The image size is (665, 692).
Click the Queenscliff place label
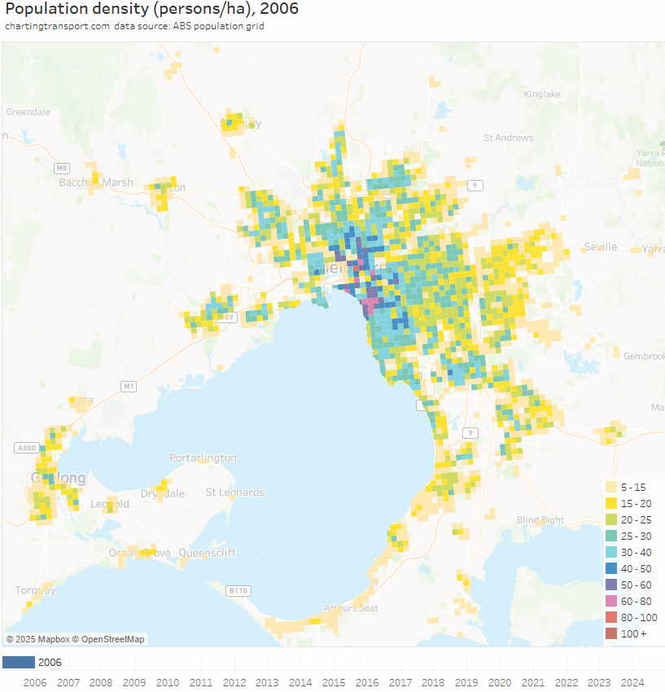coord(207,553)
